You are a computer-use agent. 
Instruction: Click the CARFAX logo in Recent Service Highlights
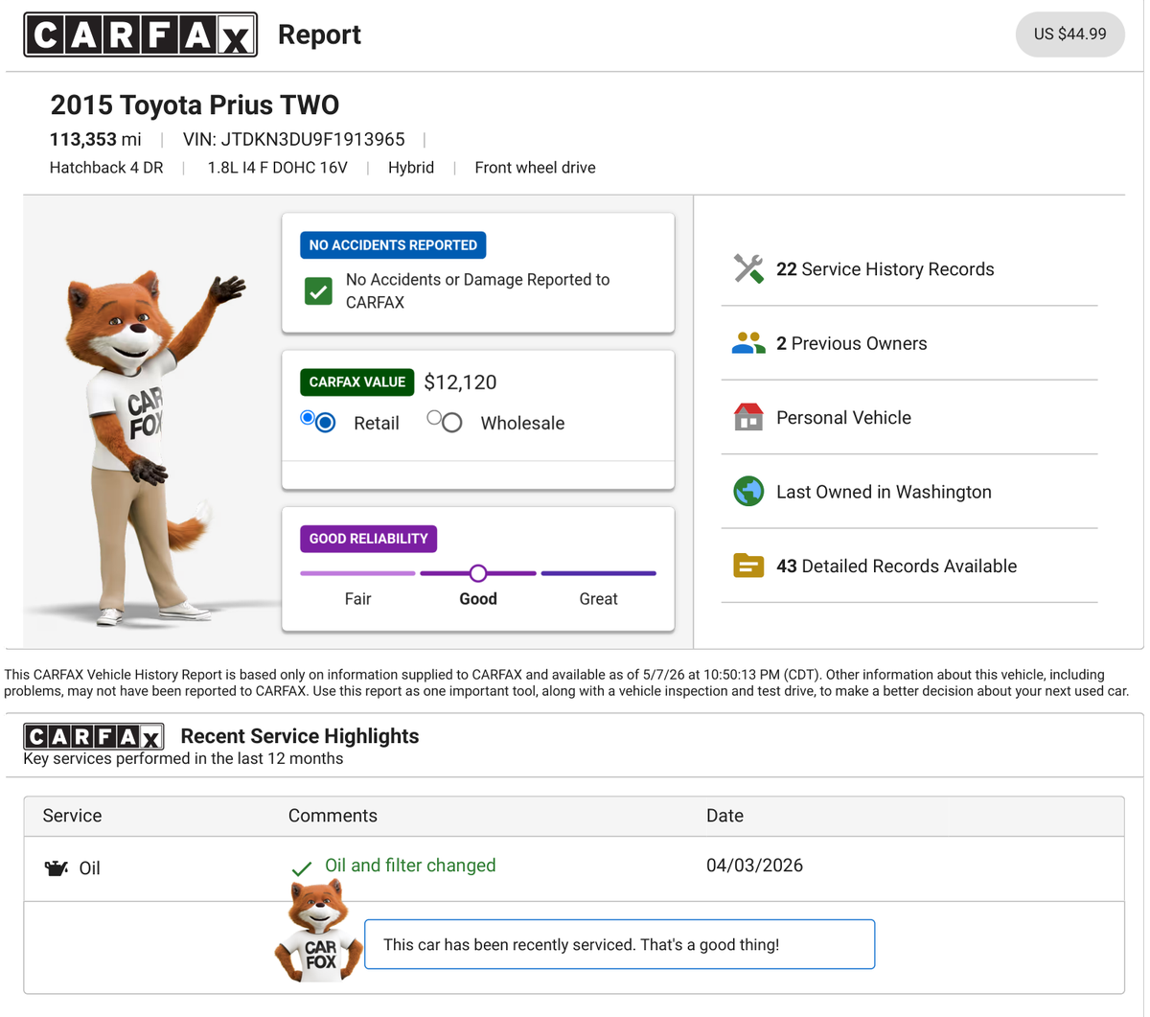pyautogui.click(x=94, y=736)
